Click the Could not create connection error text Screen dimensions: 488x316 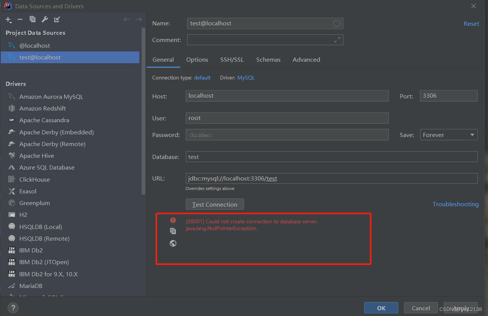[252, 221]
